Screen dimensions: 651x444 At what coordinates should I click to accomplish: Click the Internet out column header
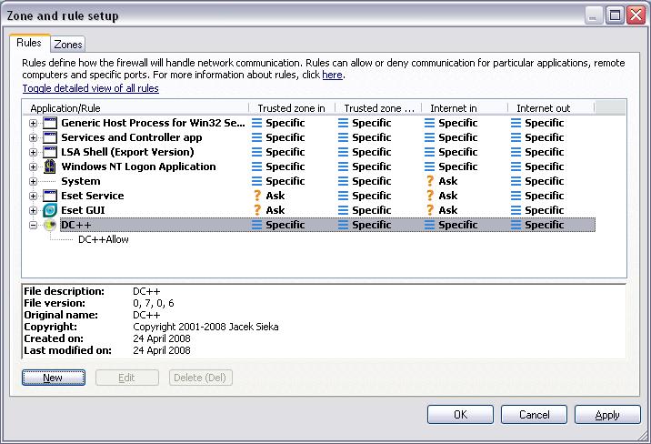coord(551,108)
